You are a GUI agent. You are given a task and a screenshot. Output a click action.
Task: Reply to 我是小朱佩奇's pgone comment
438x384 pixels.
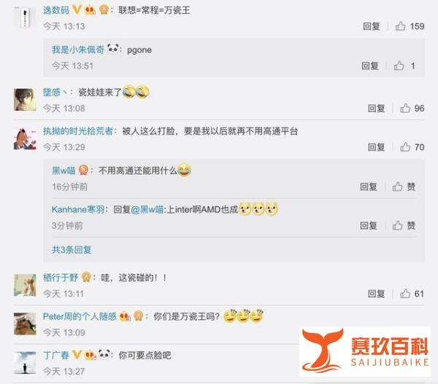[x=370, y=66]
